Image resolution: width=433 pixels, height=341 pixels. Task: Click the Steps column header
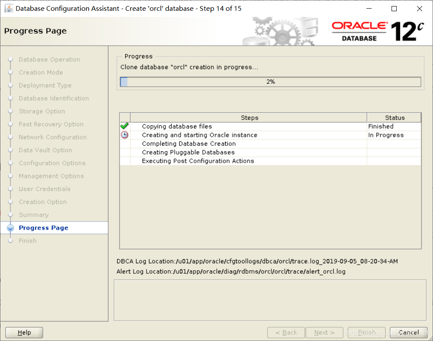[249, 117]
